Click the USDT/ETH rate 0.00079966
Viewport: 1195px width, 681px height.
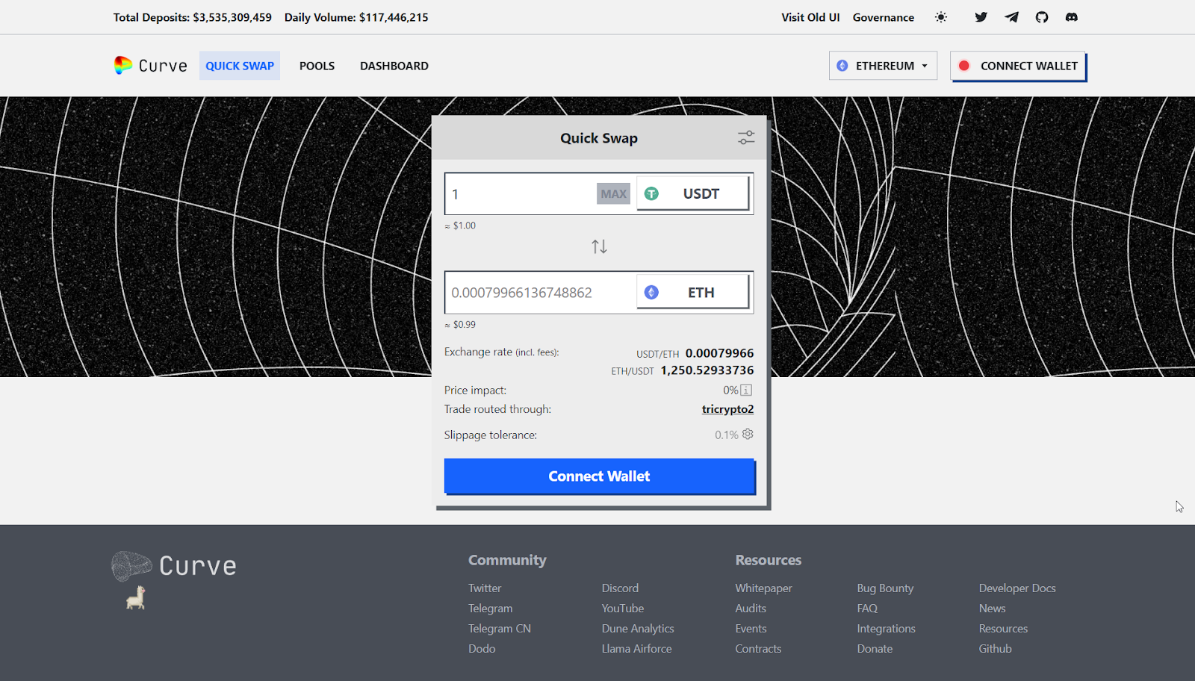pyautogui.click(x=720, y=353)
